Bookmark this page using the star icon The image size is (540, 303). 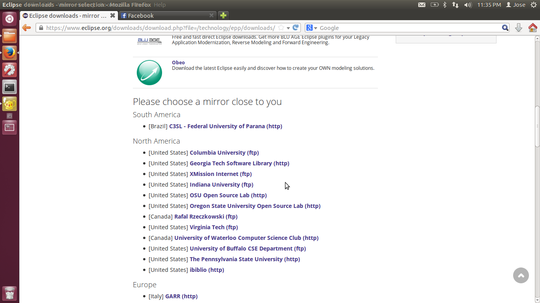tap(281, 28)
